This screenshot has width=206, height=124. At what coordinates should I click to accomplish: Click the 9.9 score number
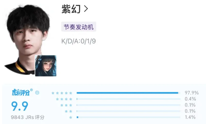click(x=20, y=106)
